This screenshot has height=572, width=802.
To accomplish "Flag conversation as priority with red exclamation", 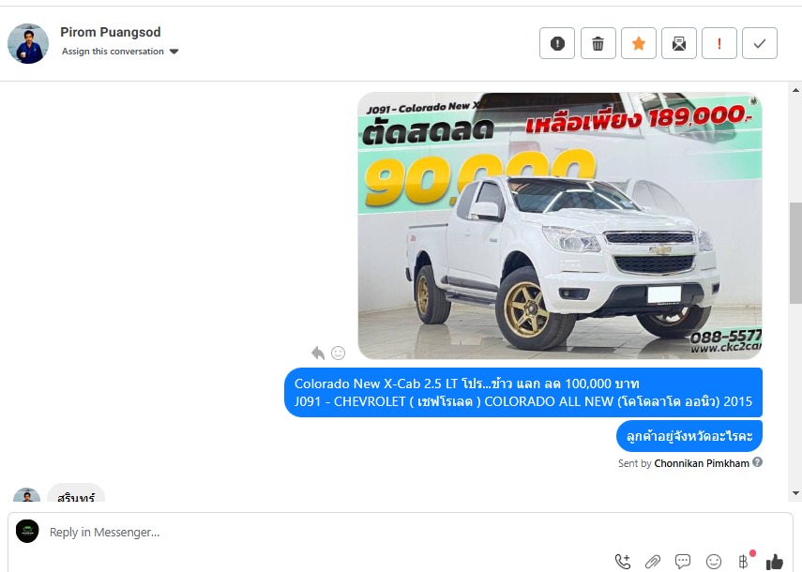I will tap(719, 43).
